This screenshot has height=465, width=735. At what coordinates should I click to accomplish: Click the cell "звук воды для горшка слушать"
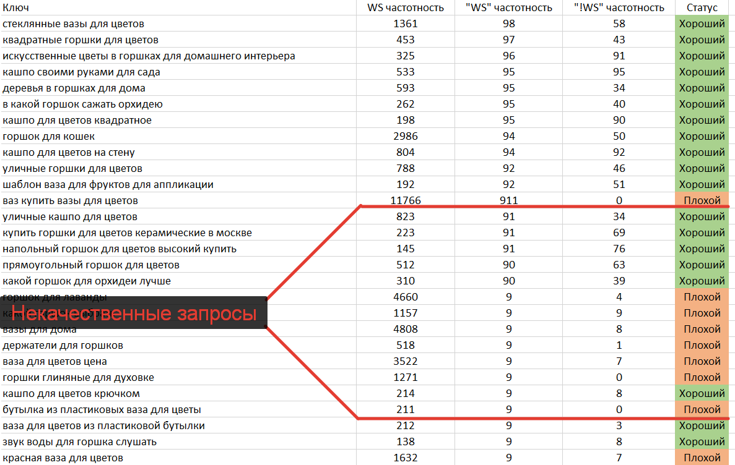click(x=79, y=442)
